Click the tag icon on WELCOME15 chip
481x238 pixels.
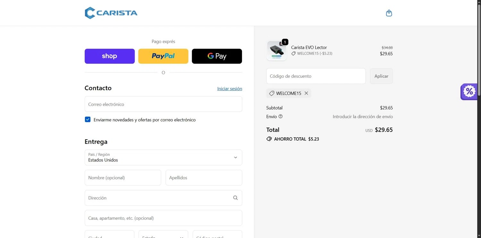[272, 93]
